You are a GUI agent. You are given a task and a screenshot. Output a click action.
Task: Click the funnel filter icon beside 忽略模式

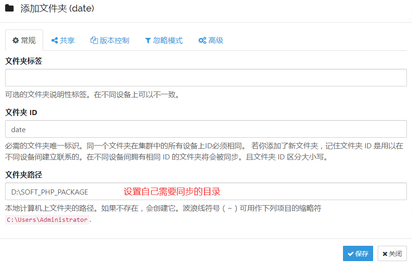pyautogui.click(x=148, y=41)
